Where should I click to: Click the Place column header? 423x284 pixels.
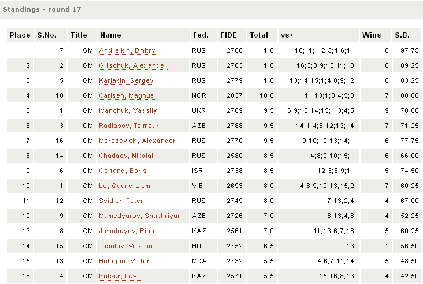(x=20, y=35)
